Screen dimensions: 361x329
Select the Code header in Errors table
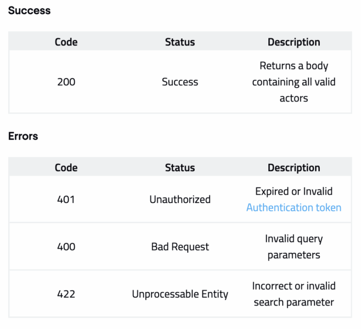[x=66, y=168]
